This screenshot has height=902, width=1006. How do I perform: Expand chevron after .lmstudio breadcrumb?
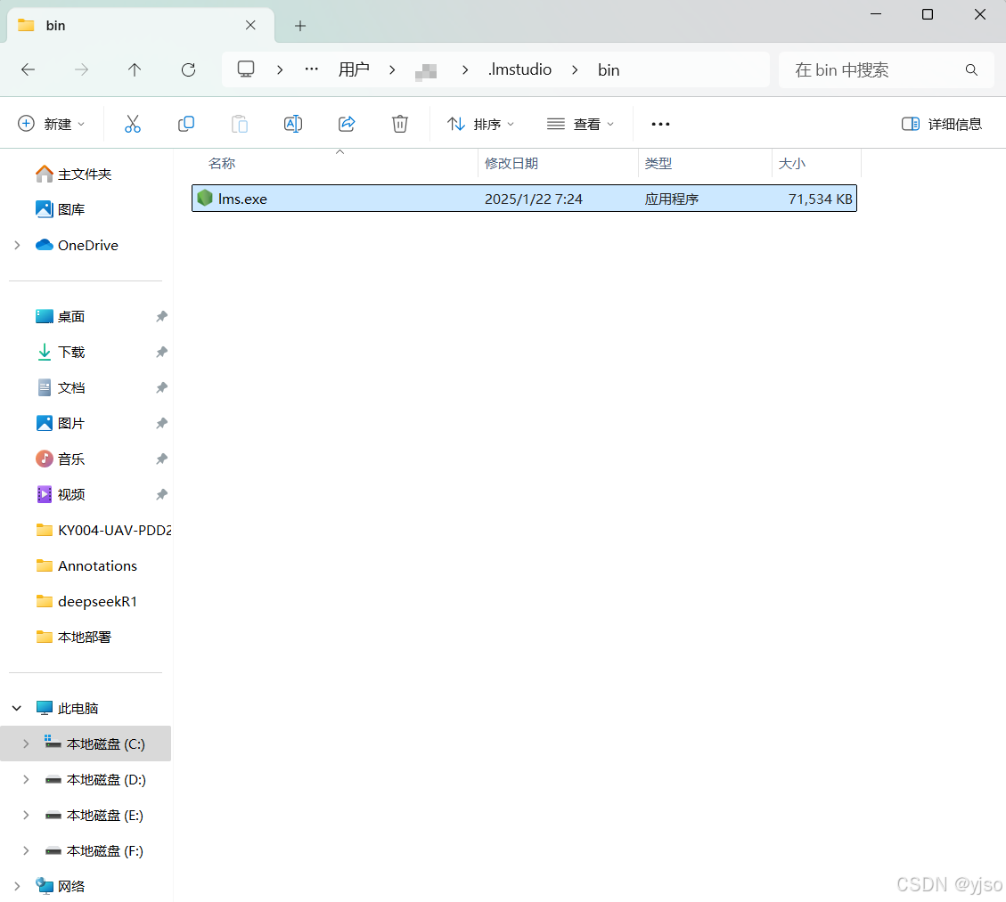tap(575, 69)
